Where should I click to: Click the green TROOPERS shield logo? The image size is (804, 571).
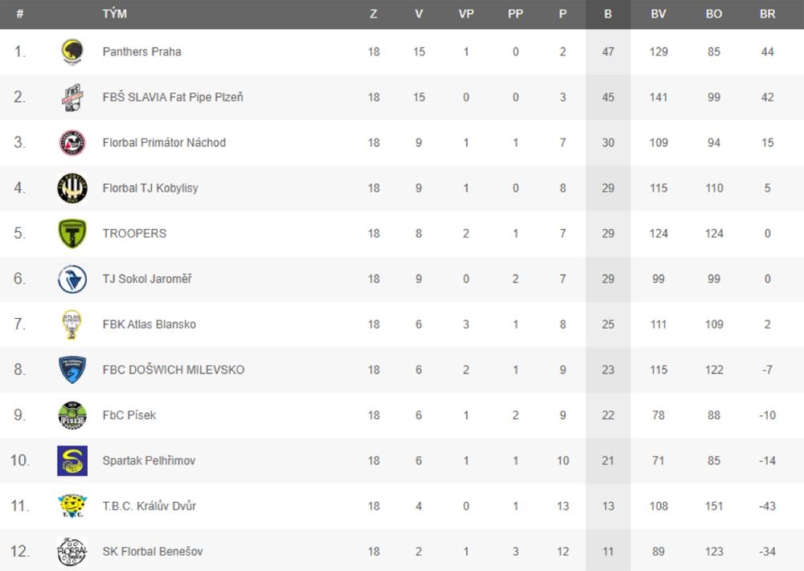coord(72,234)
